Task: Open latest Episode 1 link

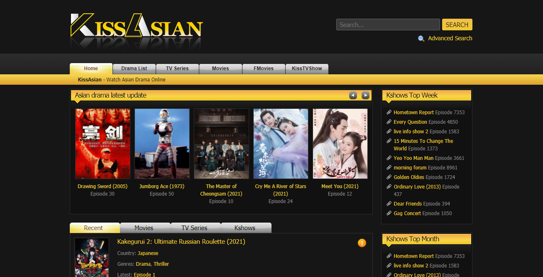Action: [144, 275]
